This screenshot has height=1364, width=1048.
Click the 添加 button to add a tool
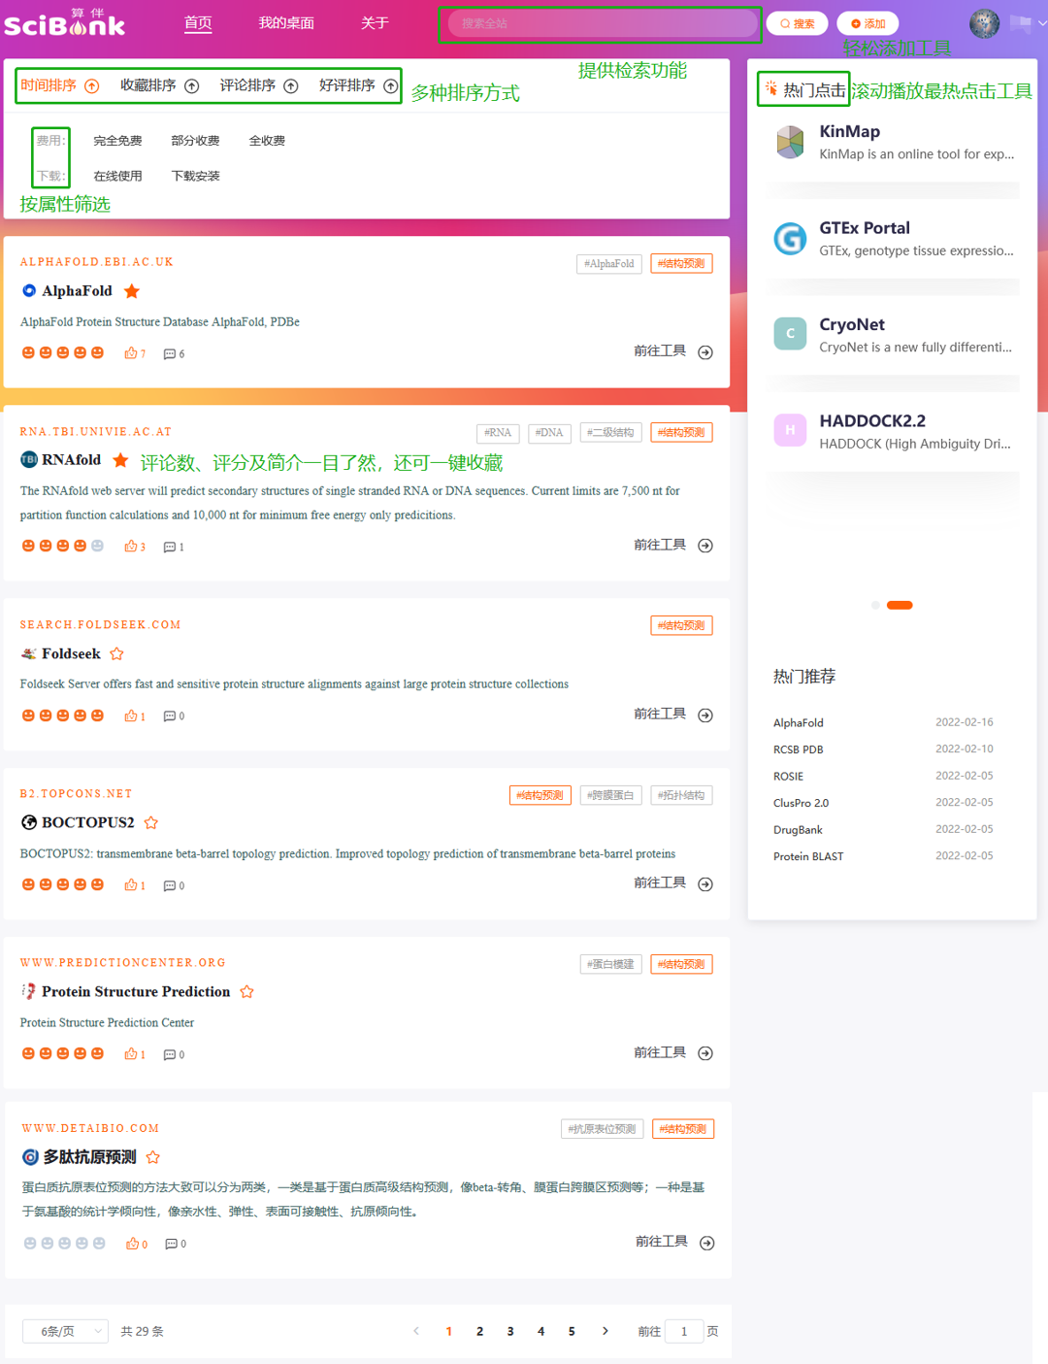(868, 23)
